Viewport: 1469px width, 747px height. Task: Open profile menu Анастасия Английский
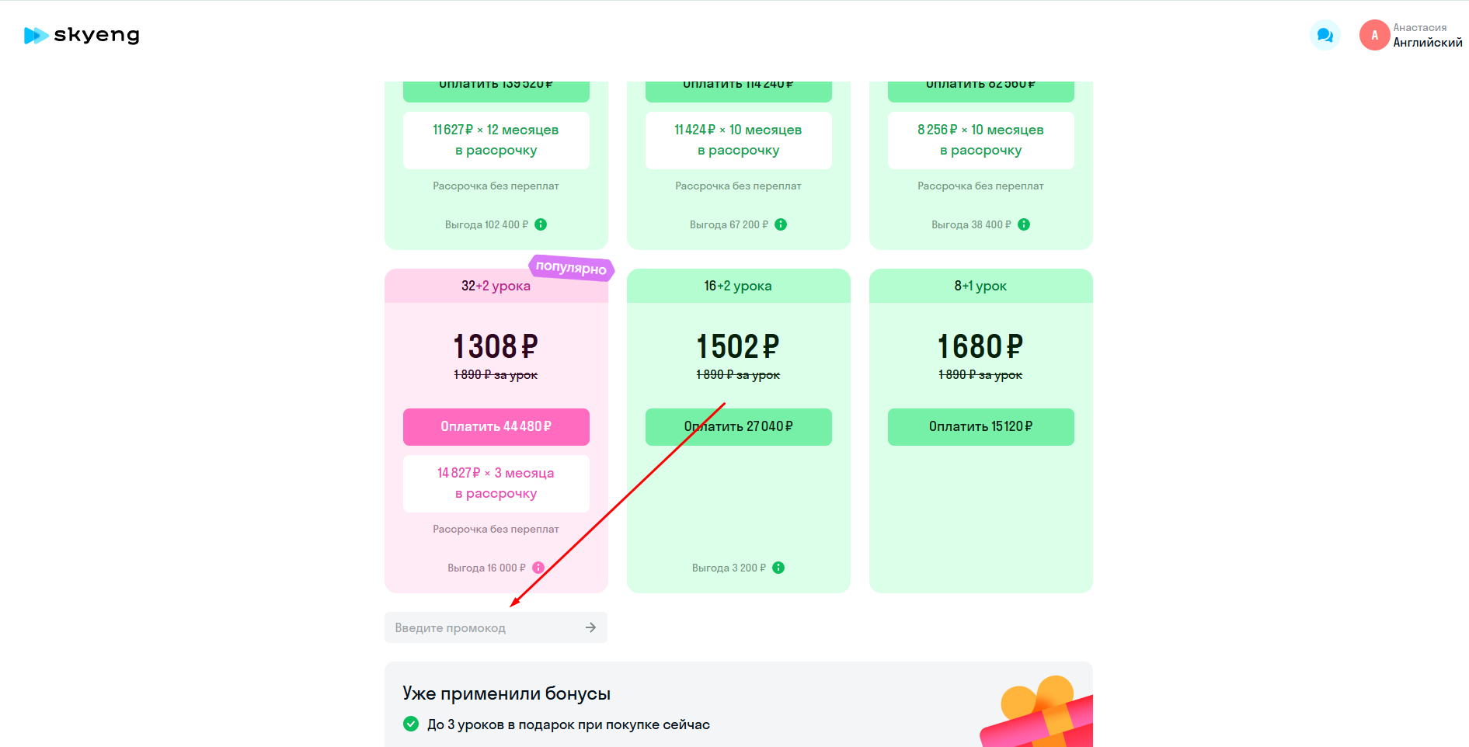click(1427, 36)
